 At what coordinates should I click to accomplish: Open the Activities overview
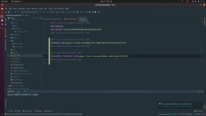coord(5,1)
